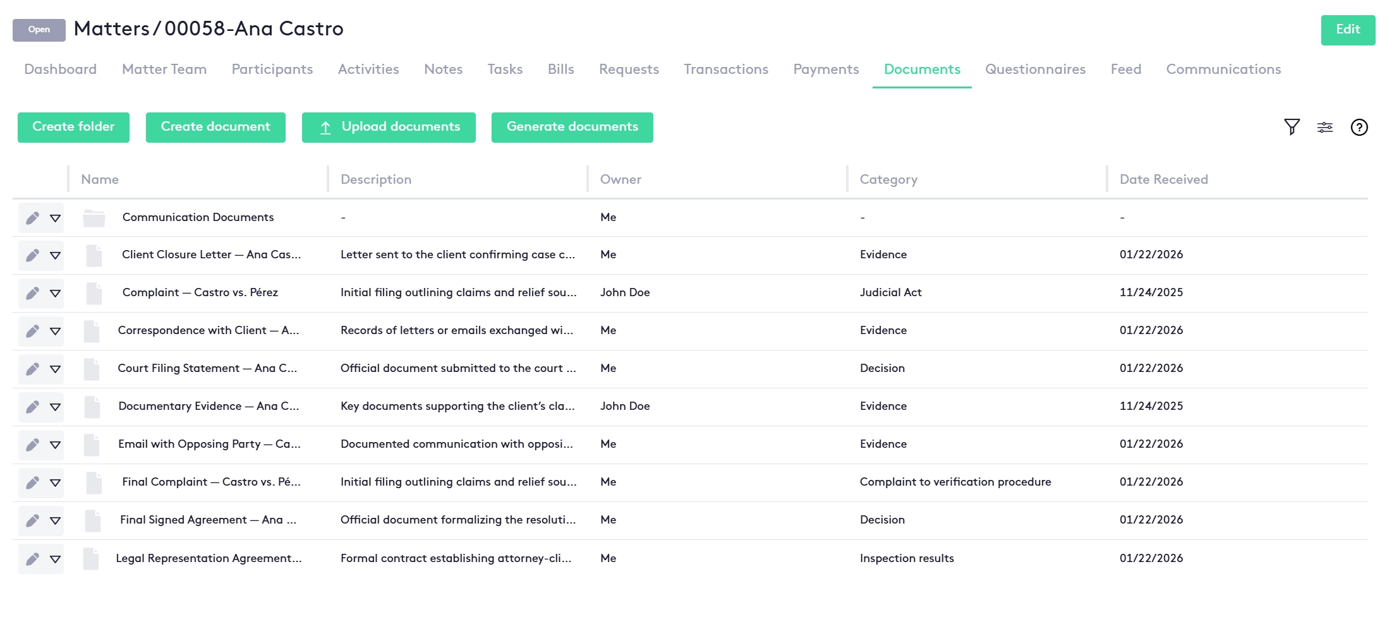Click pencil icon for Complaint — Castro vs. Pérez

tap(32, 293)
